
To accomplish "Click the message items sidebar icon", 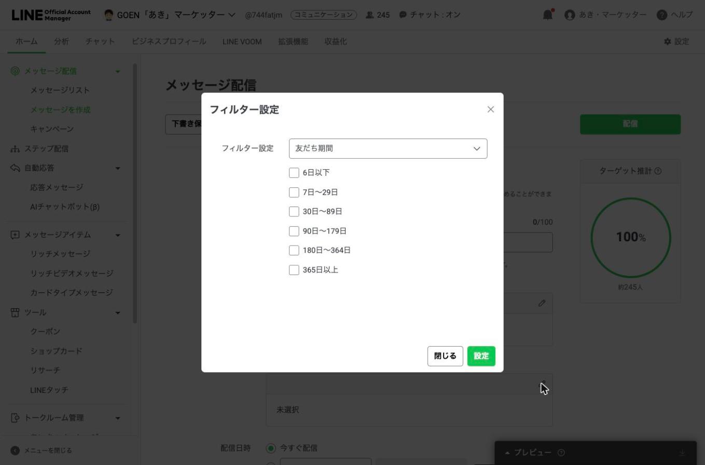I will pyautogui.click(x=15, y=235).
